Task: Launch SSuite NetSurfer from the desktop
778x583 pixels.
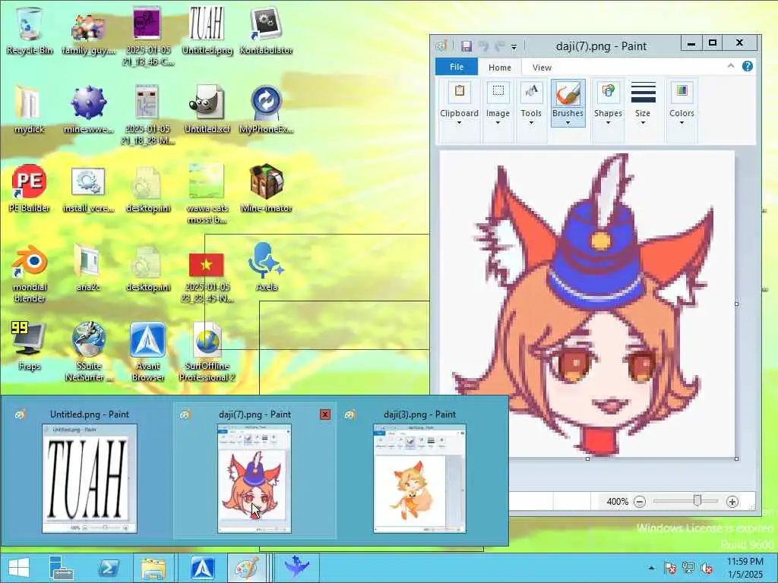Action: pyautogui.click(x=88, y=351)
